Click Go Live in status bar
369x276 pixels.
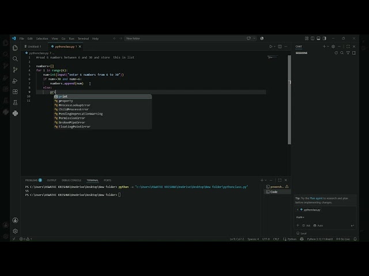(343, 239)
